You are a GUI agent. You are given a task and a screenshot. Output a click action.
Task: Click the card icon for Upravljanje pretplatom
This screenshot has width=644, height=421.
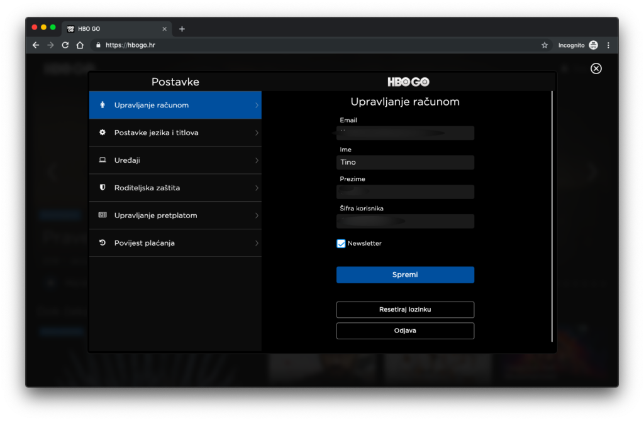tap(103, 215)
